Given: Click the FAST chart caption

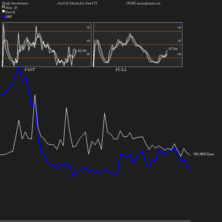Looking at the screenshot, I should pyautogui.click(x=30, y=70).
